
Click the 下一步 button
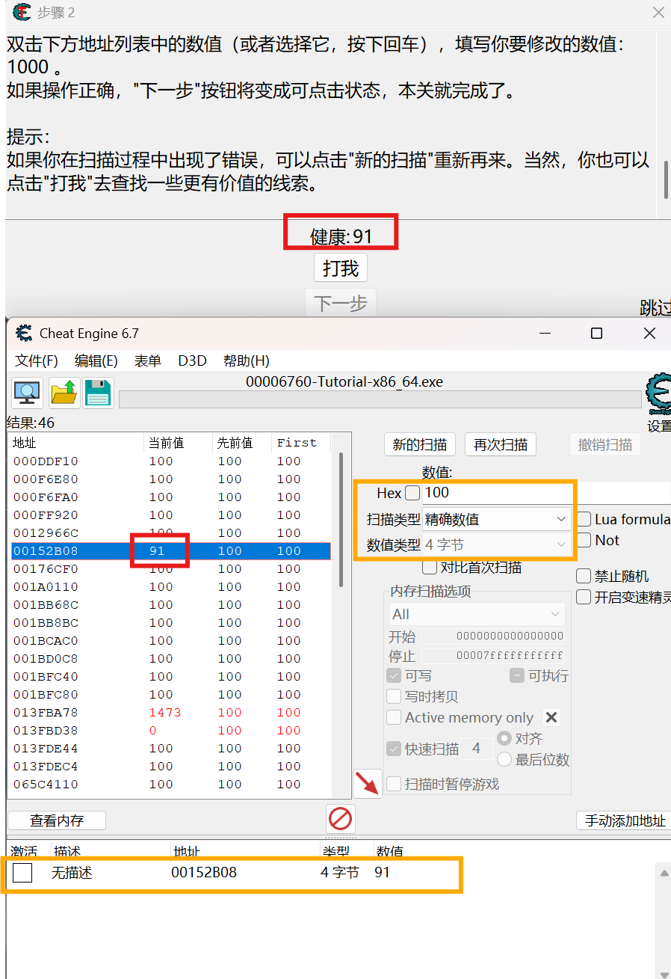point(341,303)
